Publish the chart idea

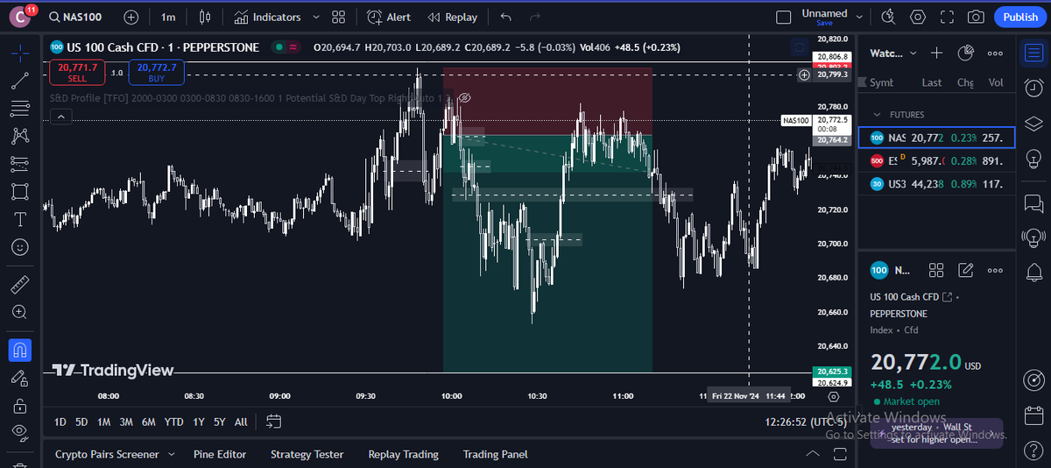[x=1020, y=18]
